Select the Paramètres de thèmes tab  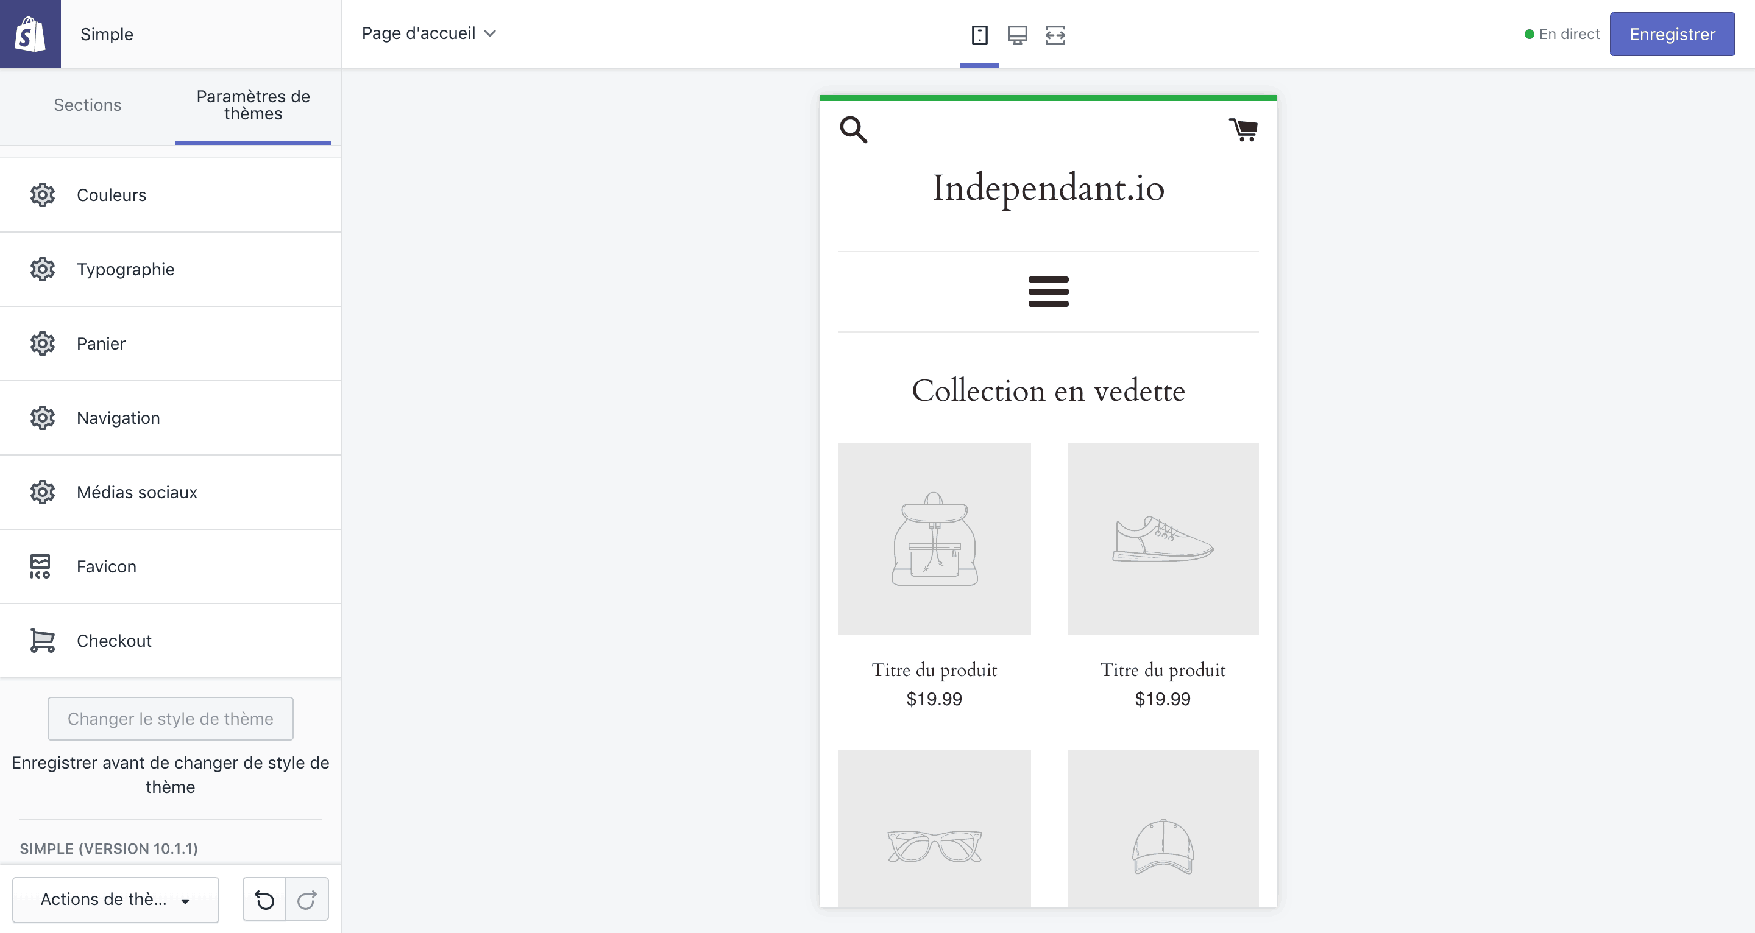point(253,105)
